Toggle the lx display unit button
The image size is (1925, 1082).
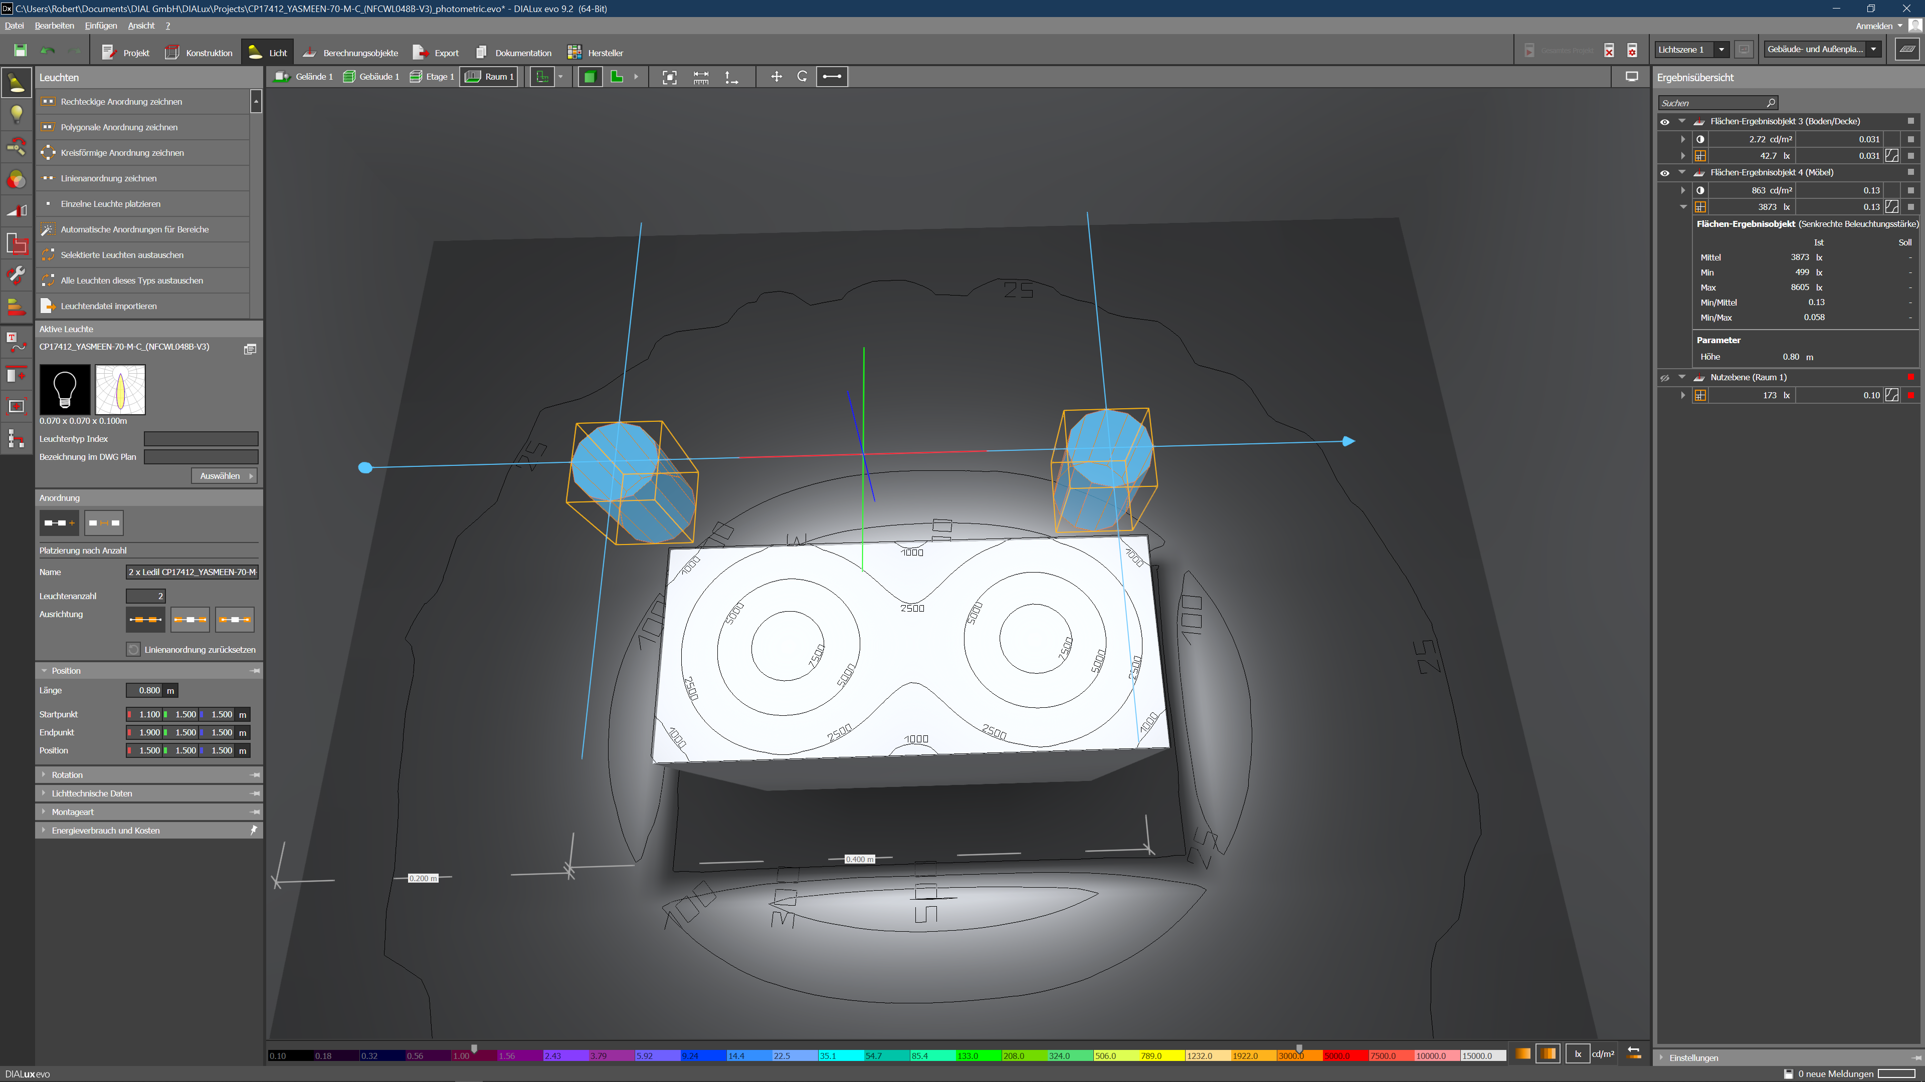tap(1578, 1054)
